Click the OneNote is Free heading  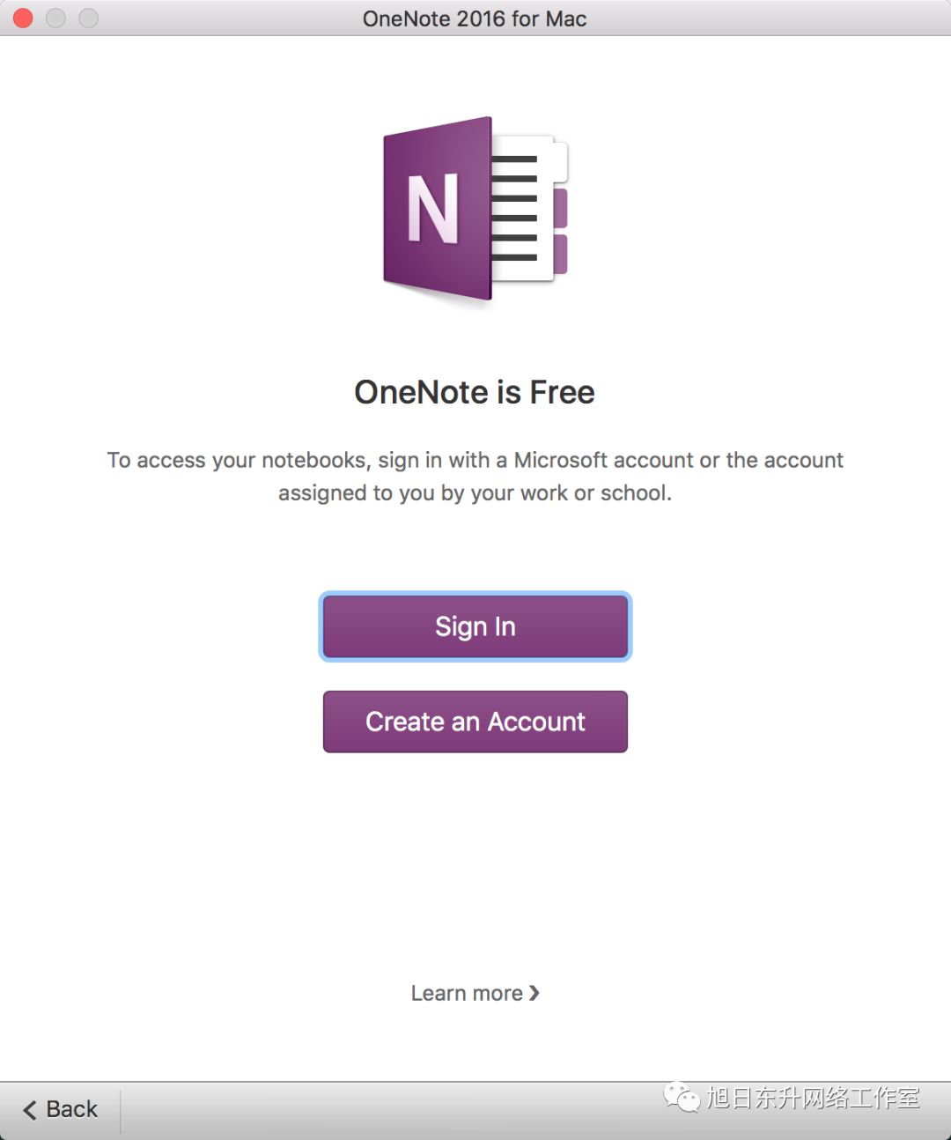475,392
